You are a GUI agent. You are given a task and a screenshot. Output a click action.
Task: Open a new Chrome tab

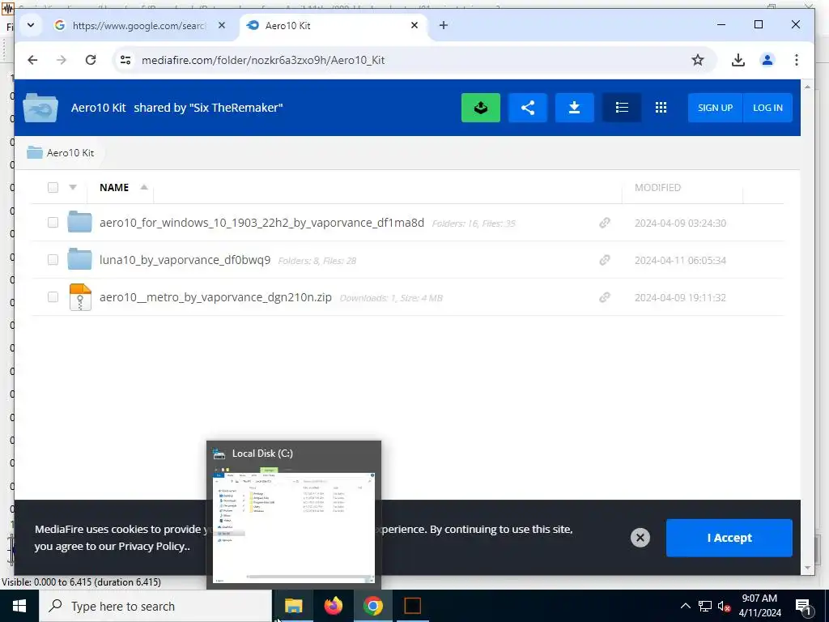pos(444,25)
